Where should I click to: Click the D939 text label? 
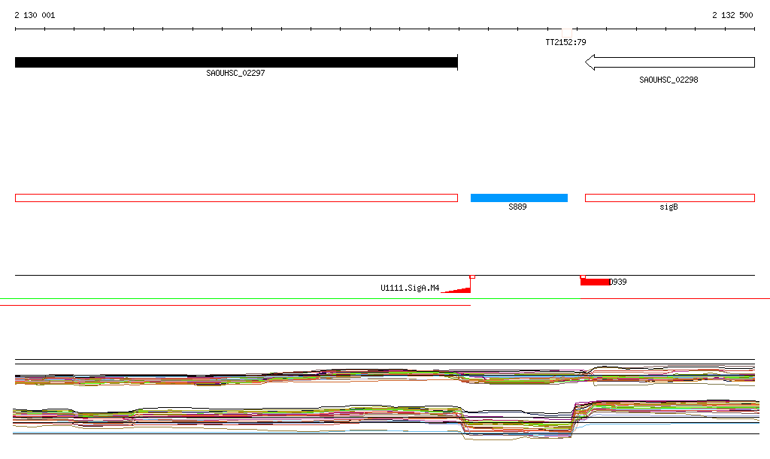point(618,282)
